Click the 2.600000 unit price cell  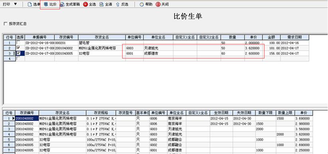[253, 53]
